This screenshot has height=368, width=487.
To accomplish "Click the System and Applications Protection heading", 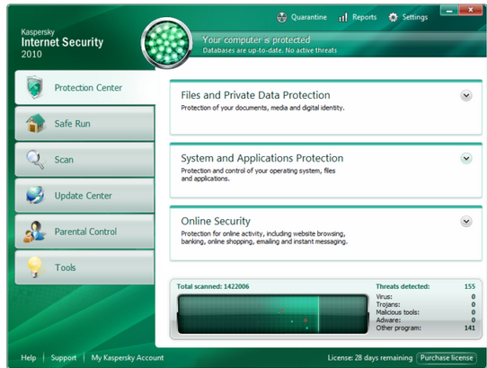I will click(262, 158).
